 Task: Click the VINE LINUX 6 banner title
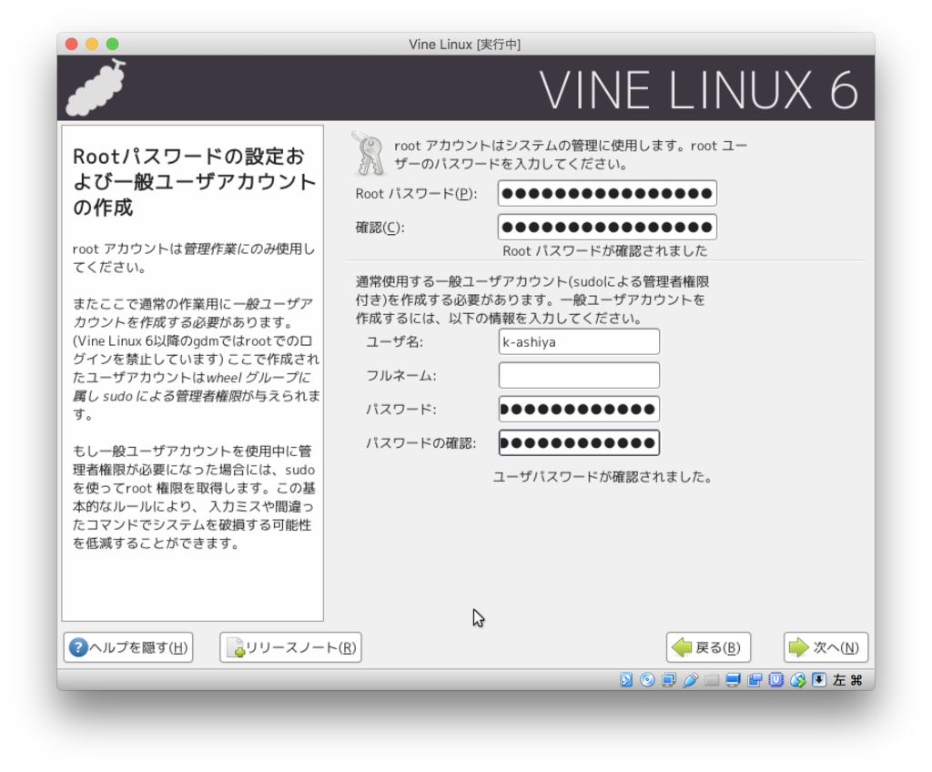coord(699,90)
